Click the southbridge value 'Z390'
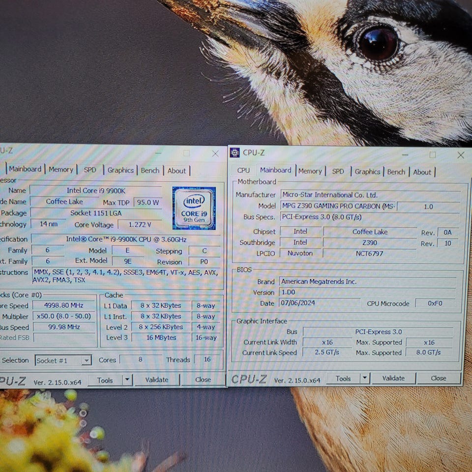This screenshot has height=472, width=472. pos(370,242)
